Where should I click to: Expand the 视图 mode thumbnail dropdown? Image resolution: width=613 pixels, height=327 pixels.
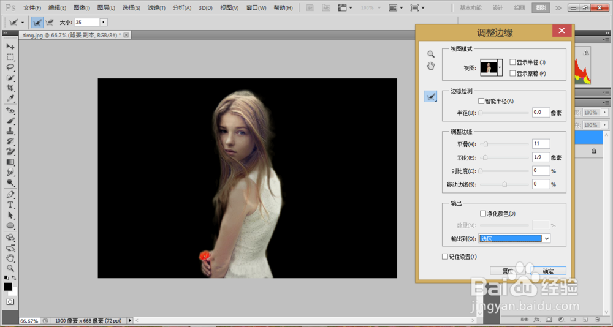501,67
